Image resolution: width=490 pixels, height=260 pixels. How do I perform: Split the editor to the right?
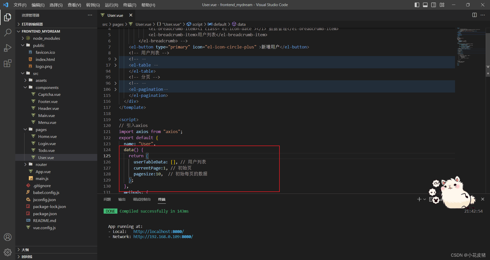pyautogui.click(x=474, y=15)
